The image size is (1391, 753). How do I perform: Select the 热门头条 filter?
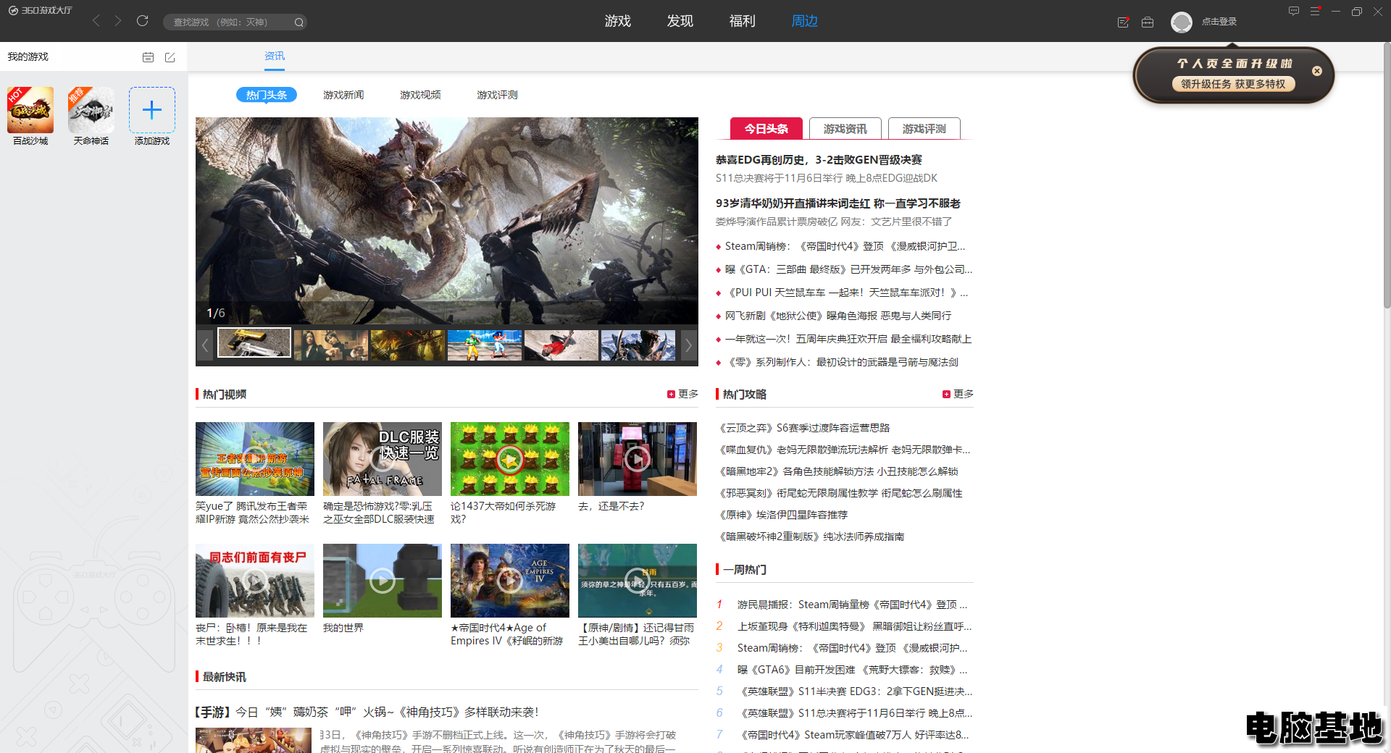pyautogui.click(x=267, y=95)
